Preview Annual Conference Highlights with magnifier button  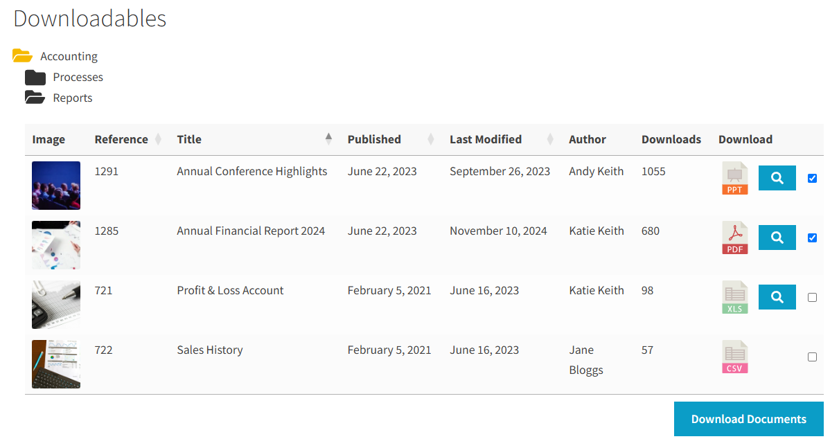(777, 179)
